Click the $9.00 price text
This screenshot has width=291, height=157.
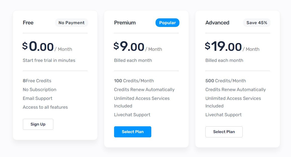click(129, 47)
